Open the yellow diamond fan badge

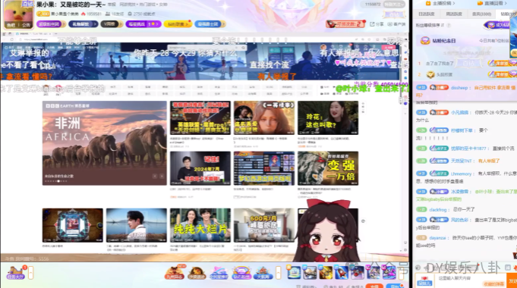(x=178, y=24)
